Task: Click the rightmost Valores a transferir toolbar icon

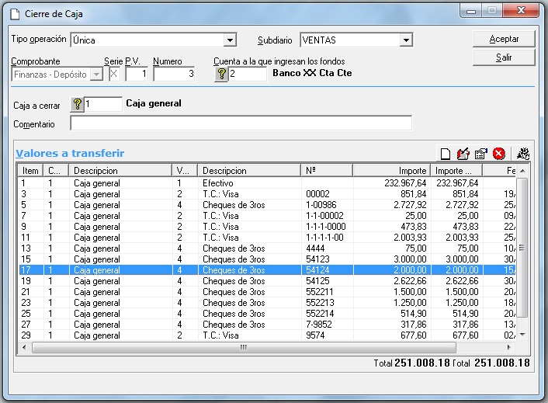Action: point(522,154)
